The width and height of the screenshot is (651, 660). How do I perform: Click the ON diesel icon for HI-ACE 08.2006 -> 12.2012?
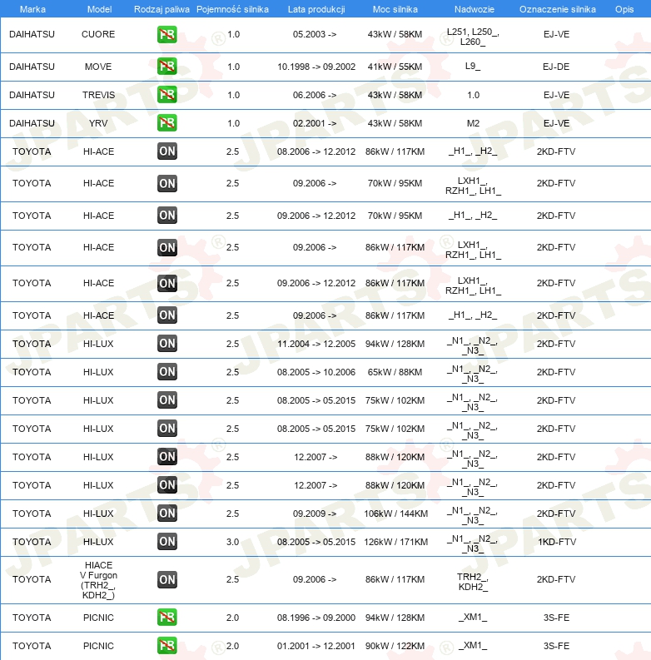pos(167,151)
